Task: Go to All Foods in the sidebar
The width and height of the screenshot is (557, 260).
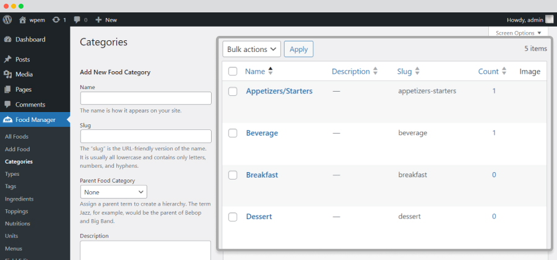Action: click(x=17, y=137)
